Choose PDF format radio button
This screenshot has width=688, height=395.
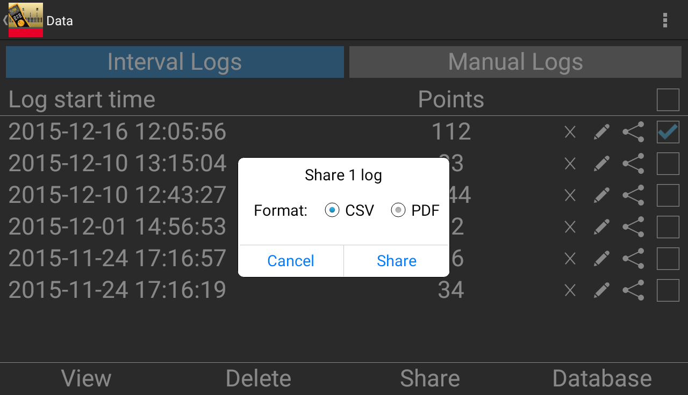[x=398, y=210]
